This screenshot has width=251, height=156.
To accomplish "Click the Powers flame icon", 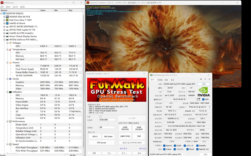I will [x=10, y=63].
